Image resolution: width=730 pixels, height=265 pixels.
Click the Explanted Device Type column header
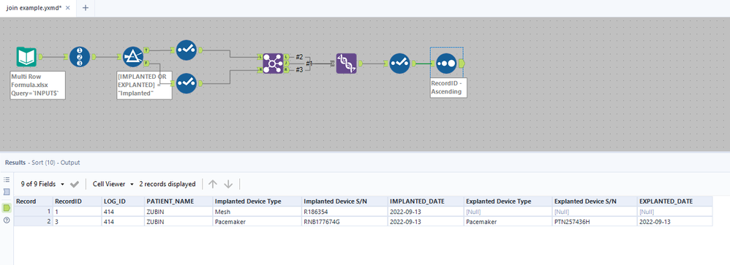pos(508,201)
